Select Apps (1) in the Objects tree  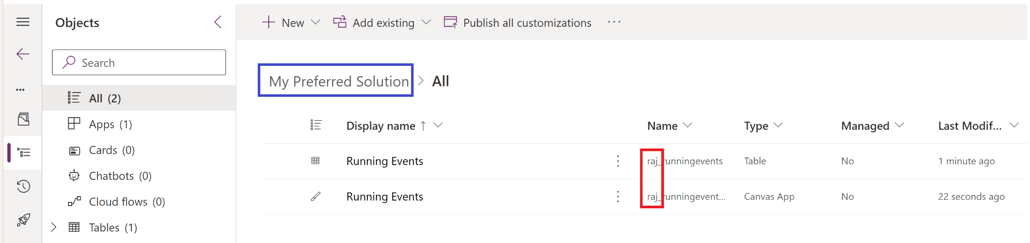(110, 124)
